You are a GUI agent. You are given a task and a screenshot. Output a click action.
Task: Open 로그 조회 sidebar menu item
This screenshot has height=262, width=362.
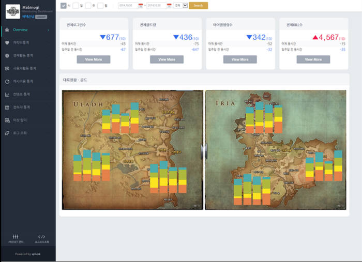[x=20, y=133]
